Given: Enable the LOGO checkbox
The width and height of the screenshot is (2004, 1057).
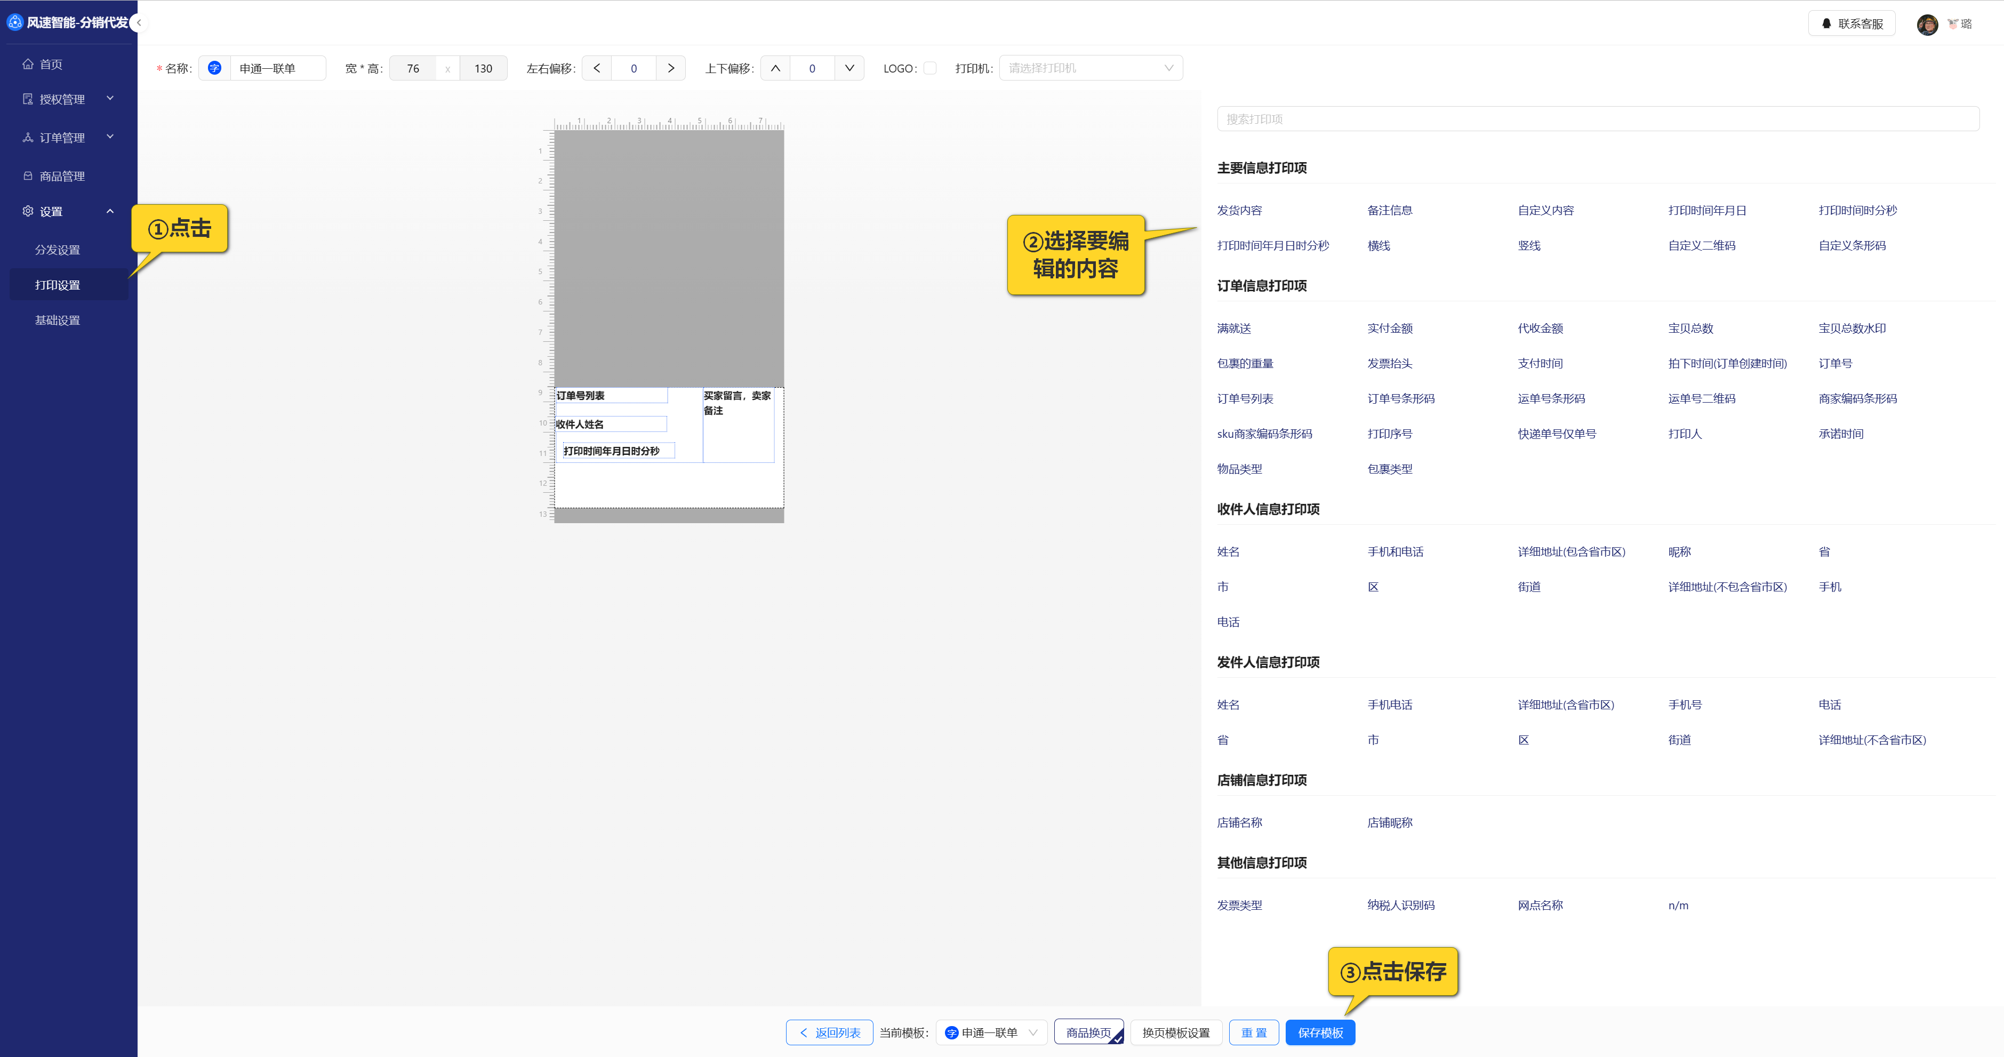Looking at the screenshot, I should (x=929, y=68).
